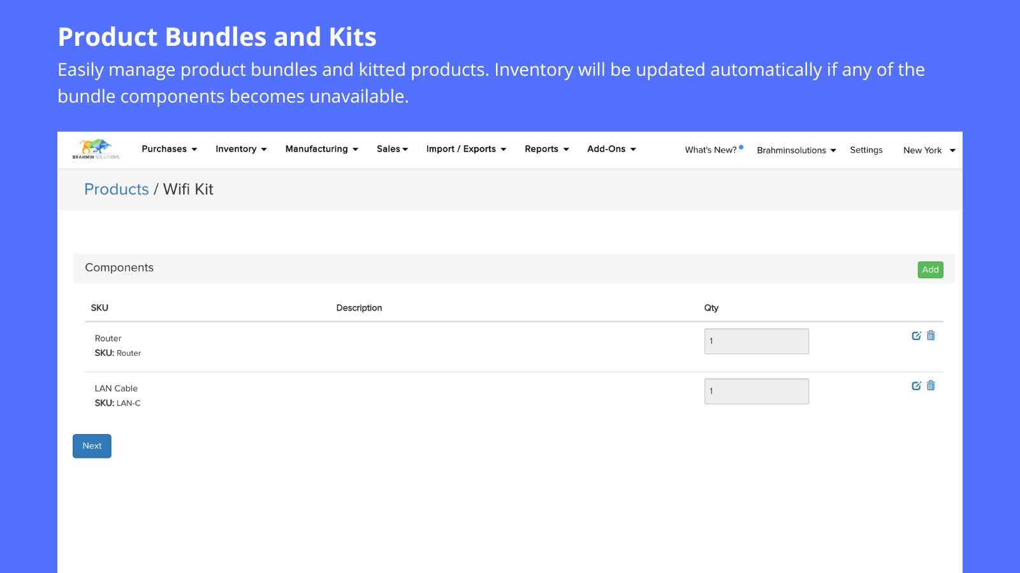Expand the Reports menu
Screen dimensions: 1020x573
[546, 149]
